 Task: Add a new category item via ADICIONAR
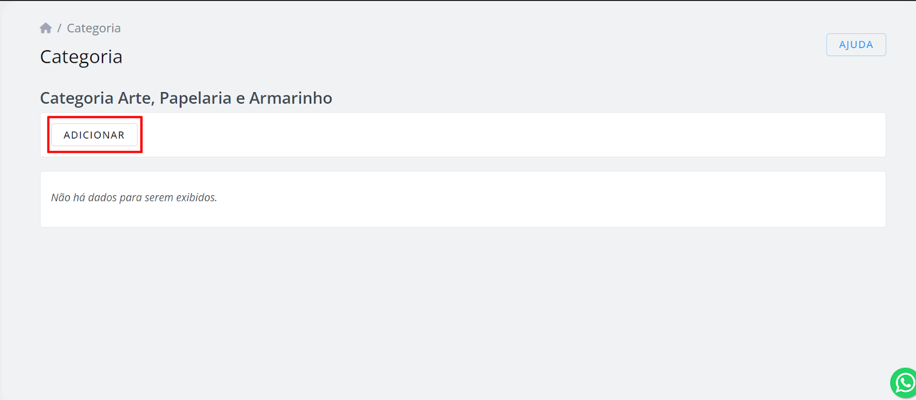click(94, 135)
